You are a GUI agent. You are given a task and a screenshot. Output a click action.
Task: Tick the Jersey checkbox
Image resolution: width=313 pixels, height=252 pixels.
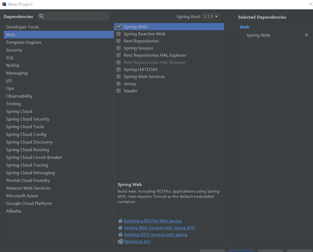(x=119, y=84)
